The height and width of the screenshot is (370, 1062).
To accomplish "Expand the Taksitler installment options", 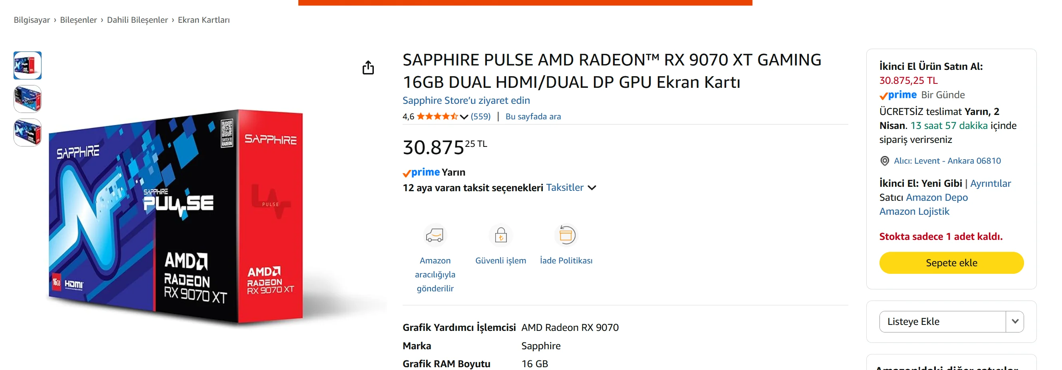I will point(571,188).
